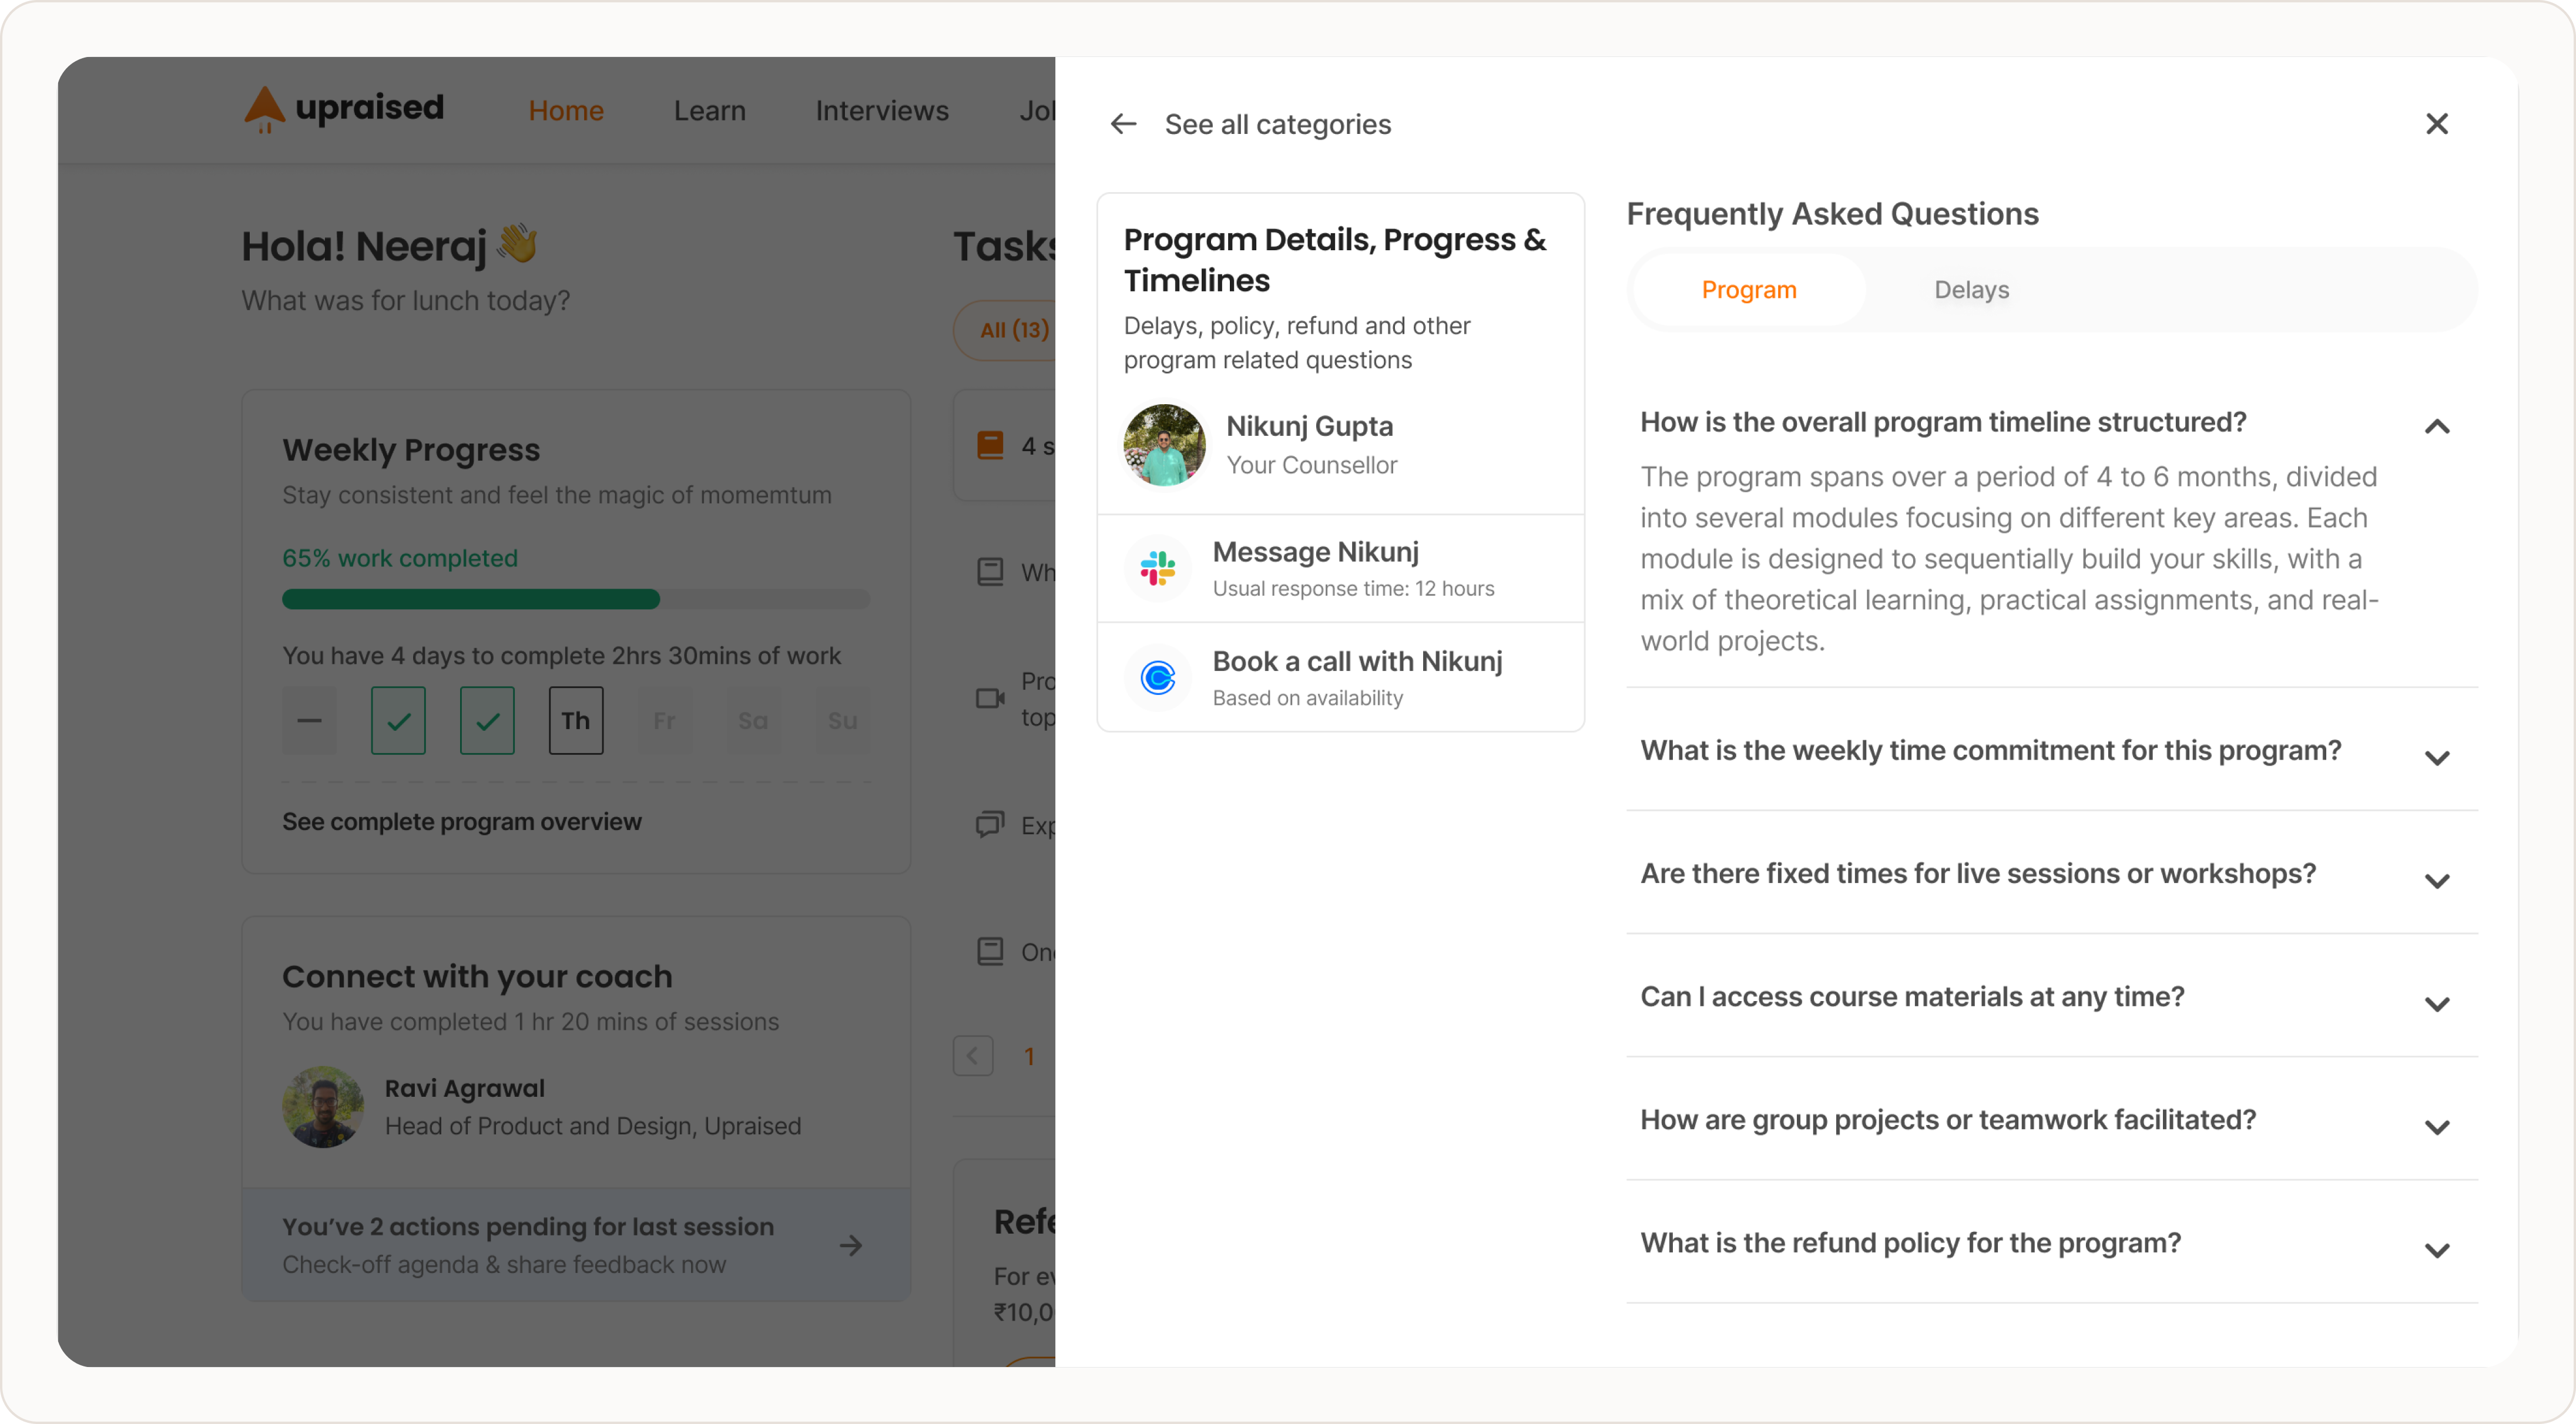Click the dash day box in Weekly Progress
The image size is (2576, 1424).
click(309, 720)
